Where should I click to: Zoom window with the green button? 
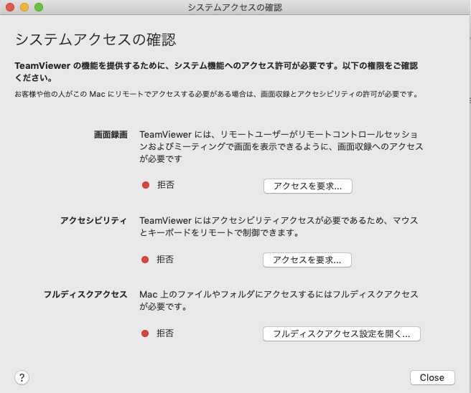(x=39, y=7)
